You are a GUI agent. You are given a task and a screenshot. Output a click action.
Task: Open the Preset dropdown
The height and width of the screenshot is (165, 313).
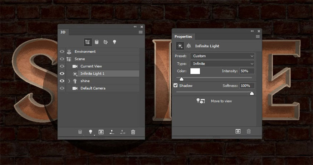coord(222,56)
